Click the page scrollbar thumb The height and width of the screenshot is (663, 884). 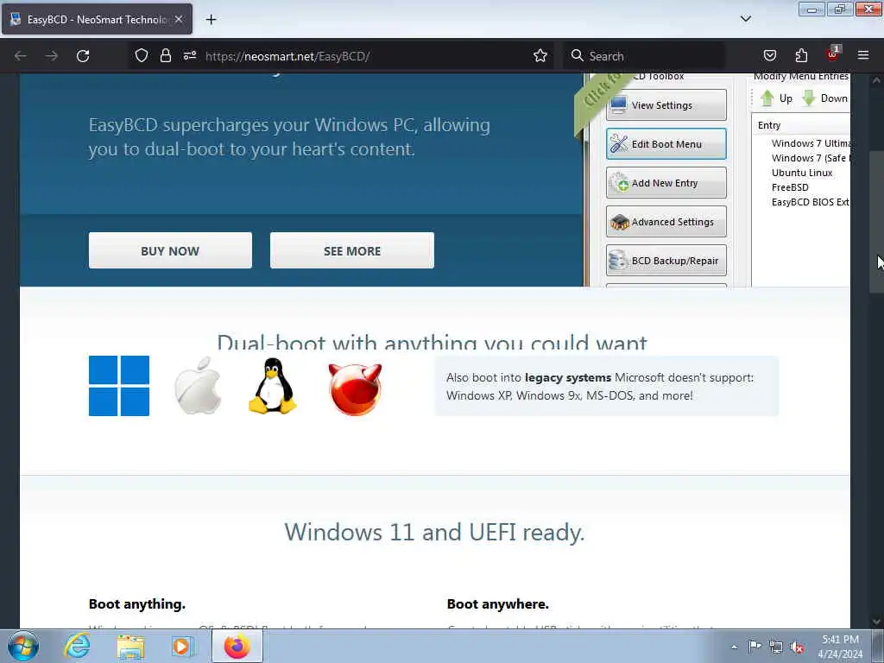point(876,222)
